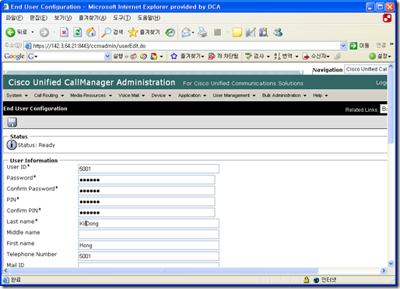This screenshot has height=289, width=400.
Task: Click in the Confirm PIN field
Action: click(x=146, y=212)
